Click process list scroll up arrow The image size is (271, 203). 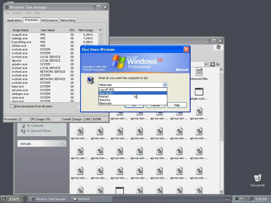(x=100, y=30)
